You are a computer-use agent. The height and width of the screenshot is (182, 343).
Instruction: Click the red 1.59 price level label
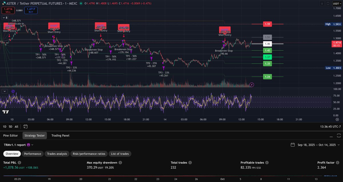pyautogui.click(x=267, y=24)
